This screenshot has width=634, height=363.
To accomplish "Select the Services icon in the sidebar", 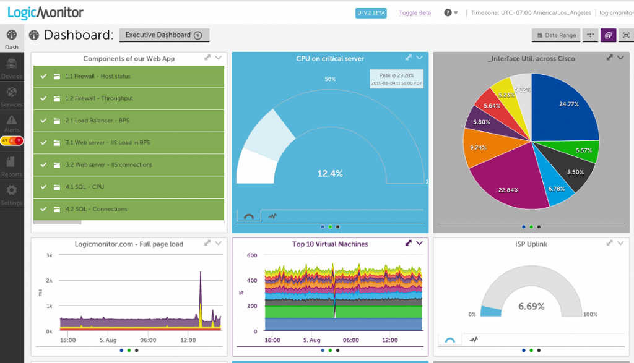I will point(11,92).
